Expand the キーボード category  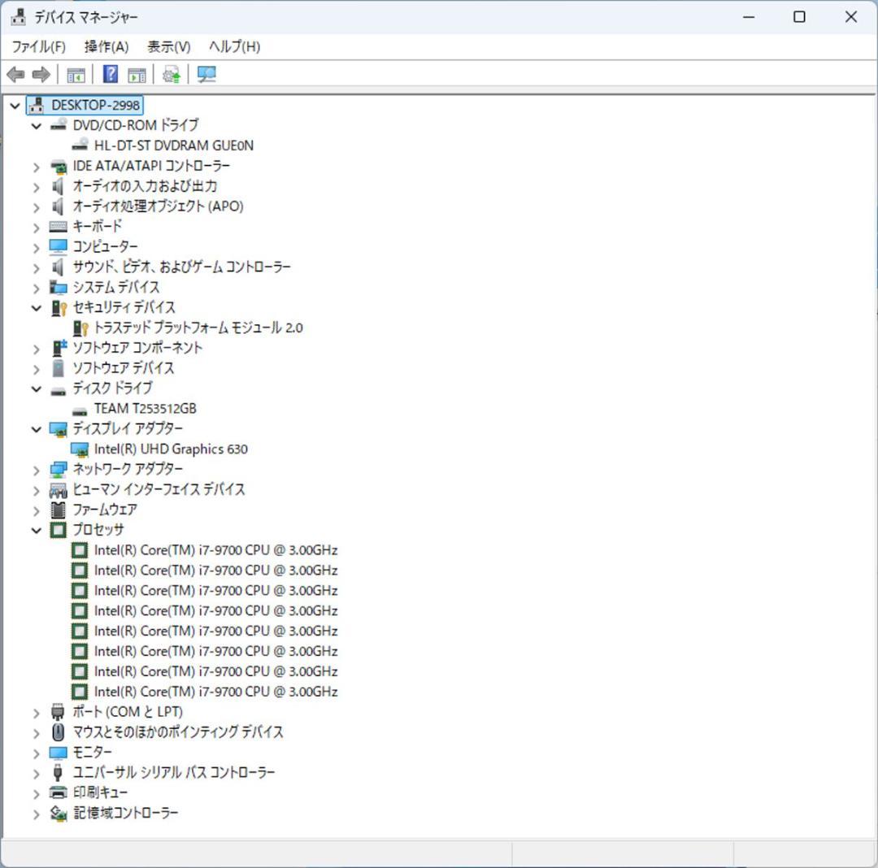click(x=36, y=226)
